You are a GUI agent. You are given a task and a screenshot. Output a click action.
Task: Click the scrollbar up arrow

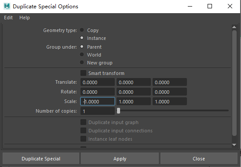point(234,27)
